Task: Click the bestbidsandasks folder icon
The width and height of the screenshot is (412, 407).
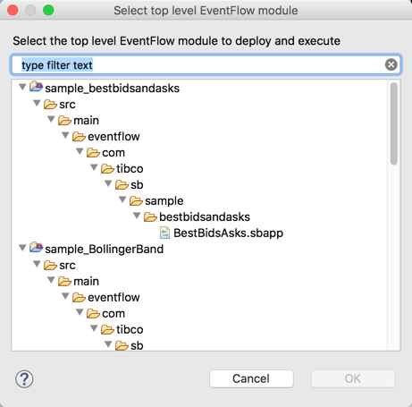Action: (150, 217)
